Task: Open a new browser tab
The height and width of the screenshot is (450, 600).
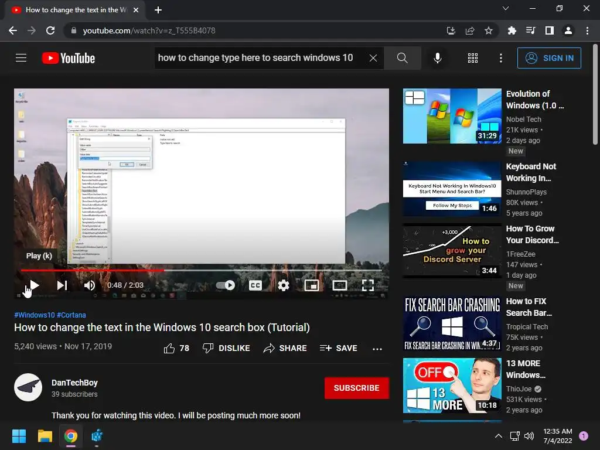Action: pyautogui.click(x=158, y=10)
